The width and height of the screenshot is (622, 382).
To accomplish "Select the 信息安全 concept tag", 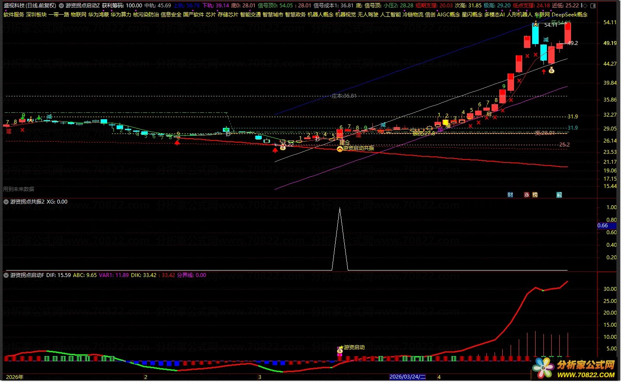I will pos(171,14).
